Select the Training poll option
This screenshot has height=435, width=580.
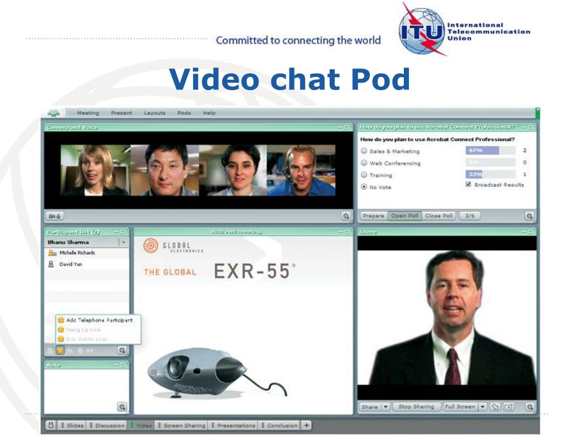tap(364, 174)
